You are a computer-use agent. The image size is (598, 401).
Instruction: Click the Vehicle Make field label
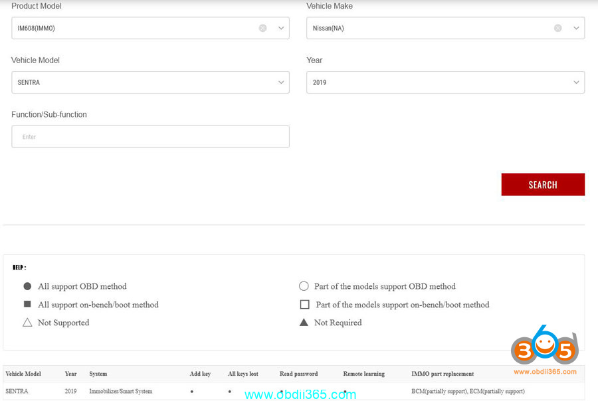coord(330,6)
